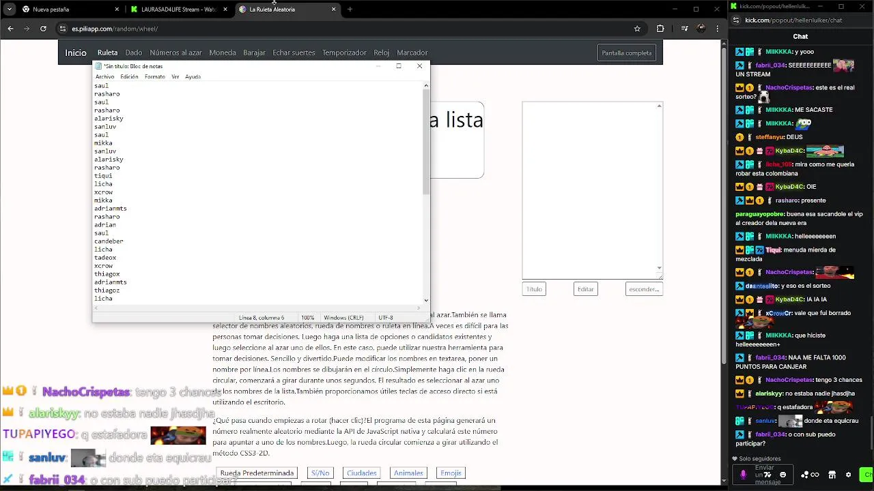The image size is (874, 491).
Task: Open Notepad Ver menu
Action: (175, 76)
